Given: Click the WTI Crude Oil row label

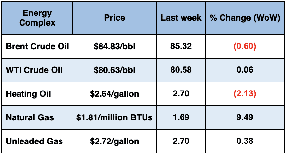Looking at the screenshot, I should click(x=34, y=70).
